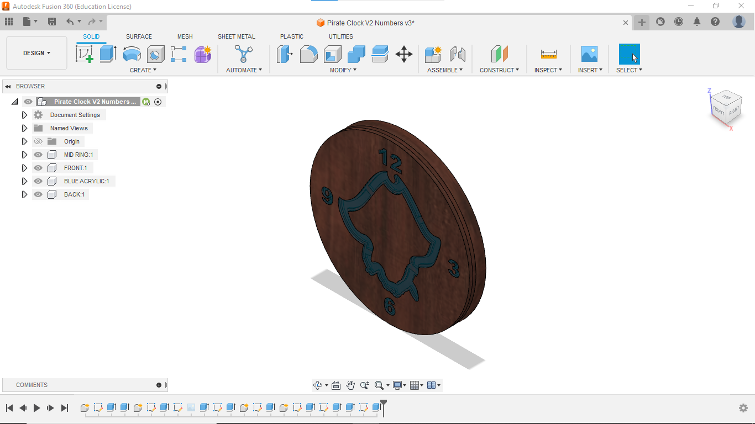Select the Create Sketch tool

84,54
